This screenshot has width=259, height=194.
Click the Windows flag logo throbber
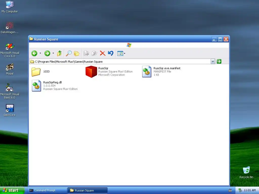(x=129, y=45)
